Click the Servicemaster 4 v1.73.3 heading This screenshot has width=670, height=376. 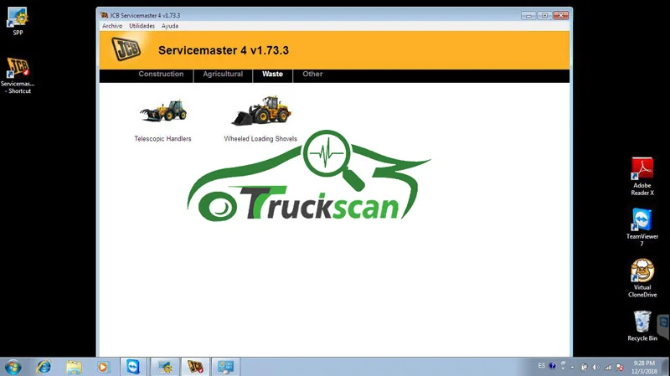[x=224, y=50]
